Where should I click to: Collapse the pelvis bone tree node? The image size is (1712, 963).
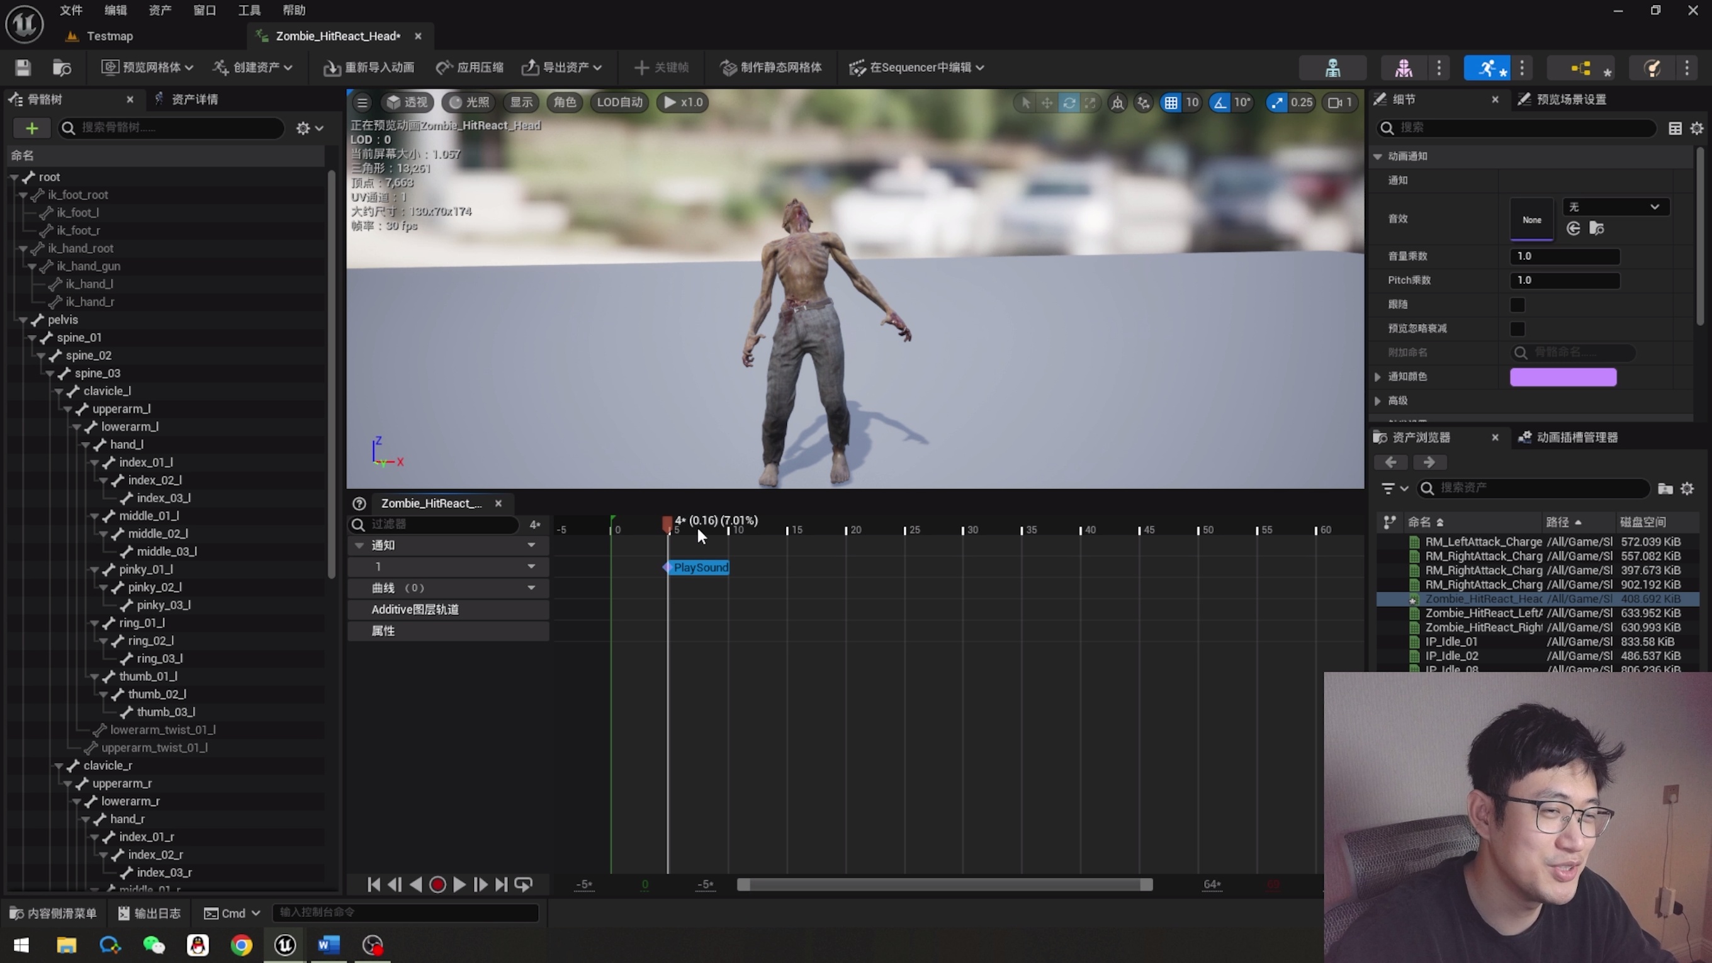coord(23,320)
